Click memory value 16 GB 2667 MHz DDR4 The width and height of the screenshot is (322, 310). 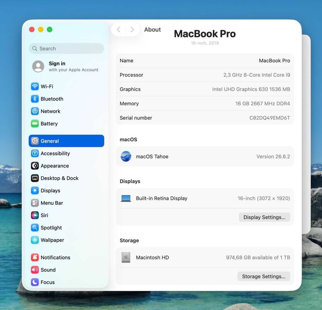tap(263, 104)
